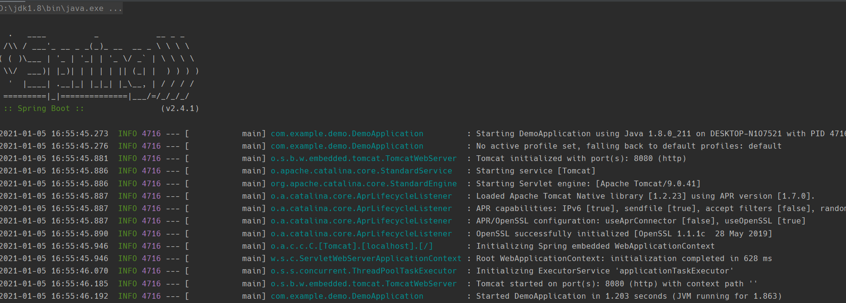Click logger o.a.c.c.C.[Tomcat].[localhost].[/]
The width and height of the screenshot is (846, 303).
pyautogui.click(x=352, y=246)
